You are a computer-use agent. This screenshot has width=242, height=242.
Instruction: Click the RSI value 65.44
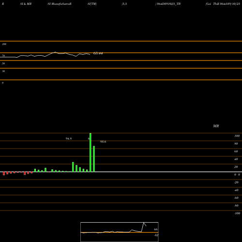pyautogui.click(x=98, y=53)
